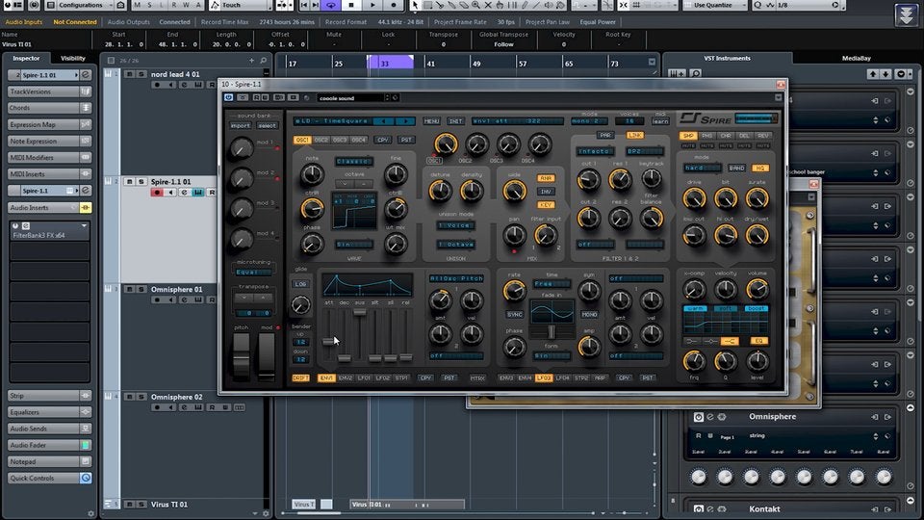Image resolution: width=924 pixels, height=520 pixels.
Task: Toggle the HQ button in the Spire shaper section
Action: point(759,168)
